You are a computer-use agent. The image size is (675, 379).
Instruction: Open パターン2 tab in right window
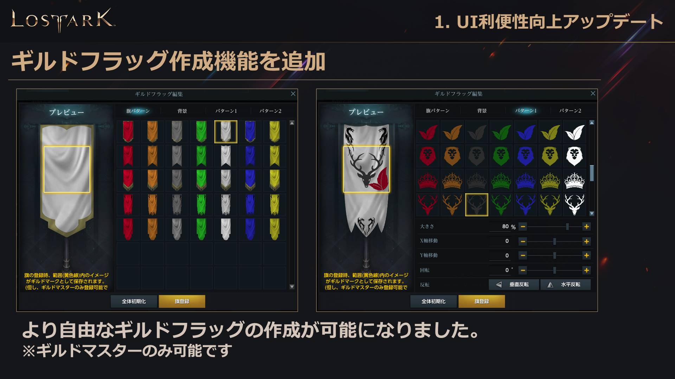click(x=570, y=111)
